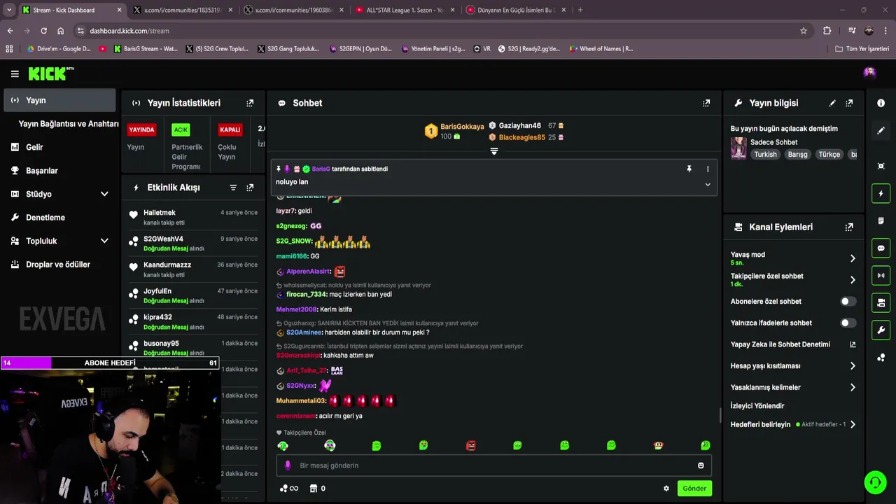
Task: Click the wrench icon in right sidebar
Action: tap(881, 330)
